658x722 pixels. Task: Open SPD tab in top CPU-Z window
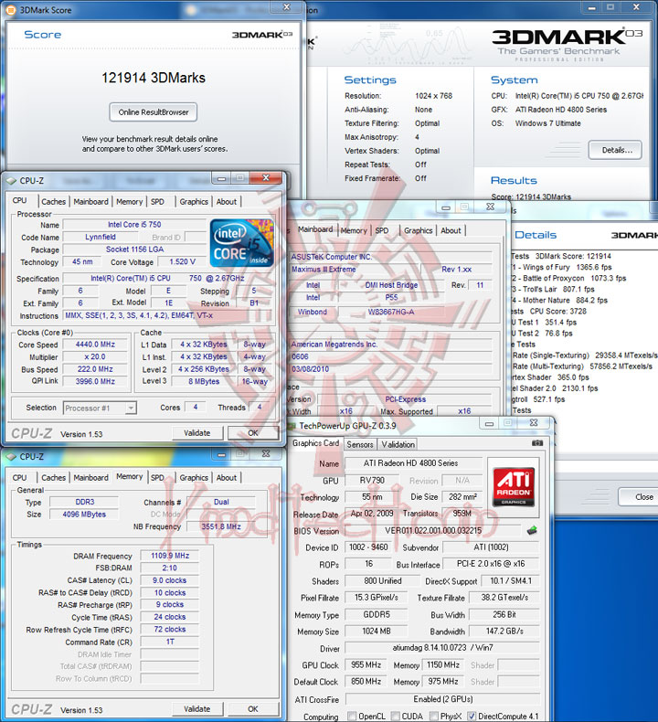coord(157,202)
